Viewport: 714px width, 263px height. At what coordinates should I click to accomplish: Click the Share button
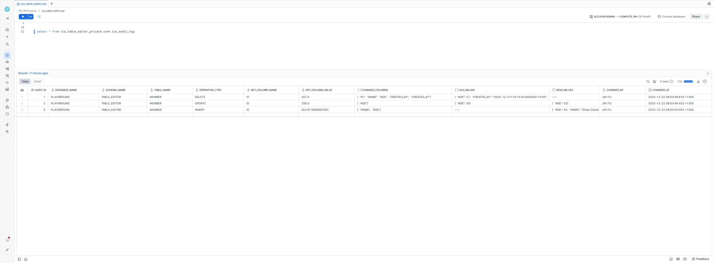(x=696, y=16)
